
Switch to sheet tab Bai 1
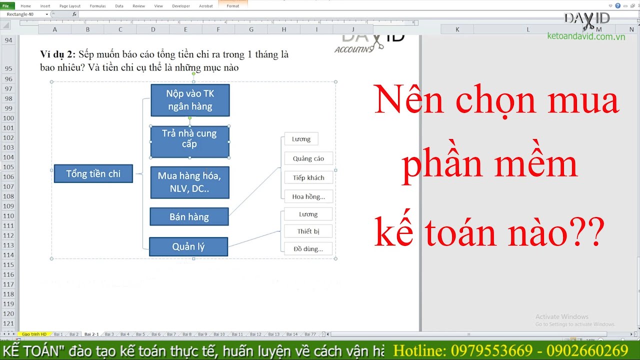point(58,334)
